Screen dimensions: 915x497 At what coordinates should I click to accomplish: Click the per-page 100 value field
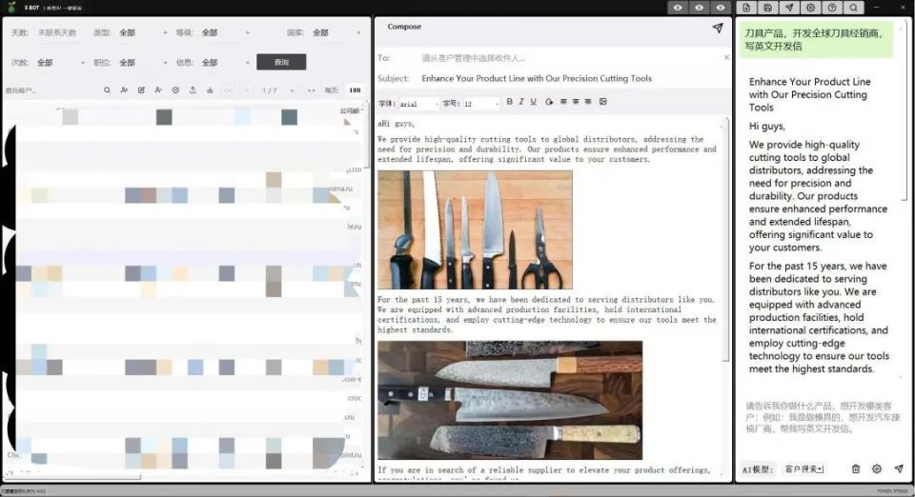(x=355, y=90)
